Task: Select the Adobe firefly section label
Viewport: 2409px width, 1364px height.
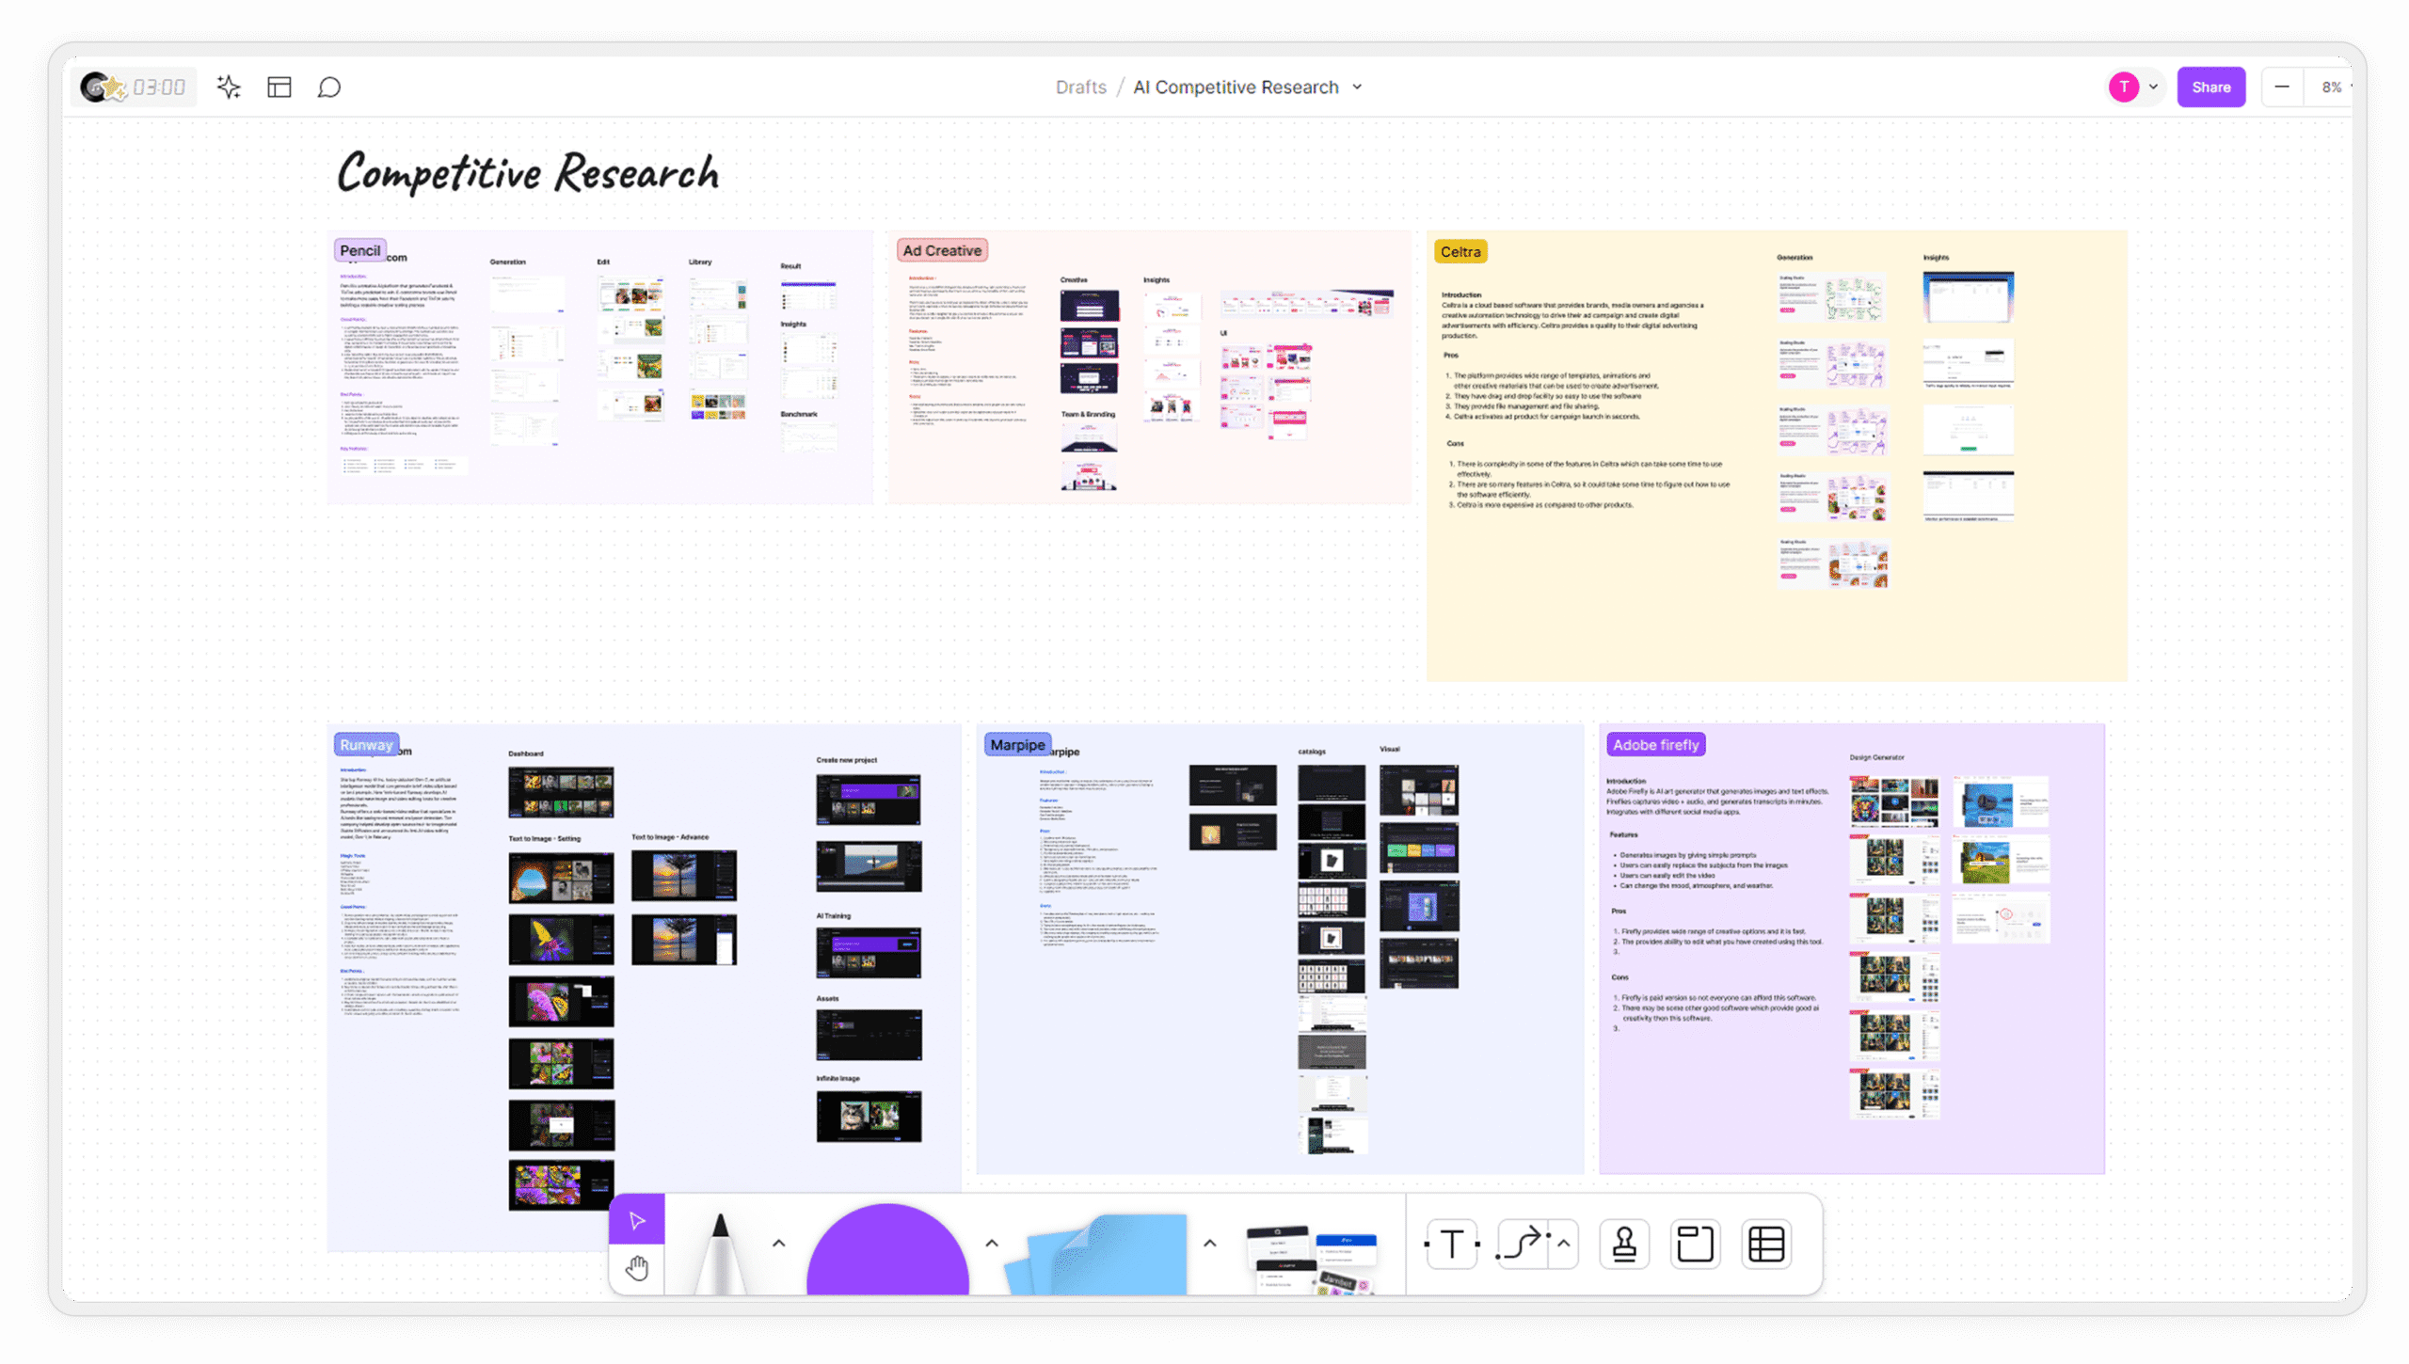Action: click(1655, 745)
